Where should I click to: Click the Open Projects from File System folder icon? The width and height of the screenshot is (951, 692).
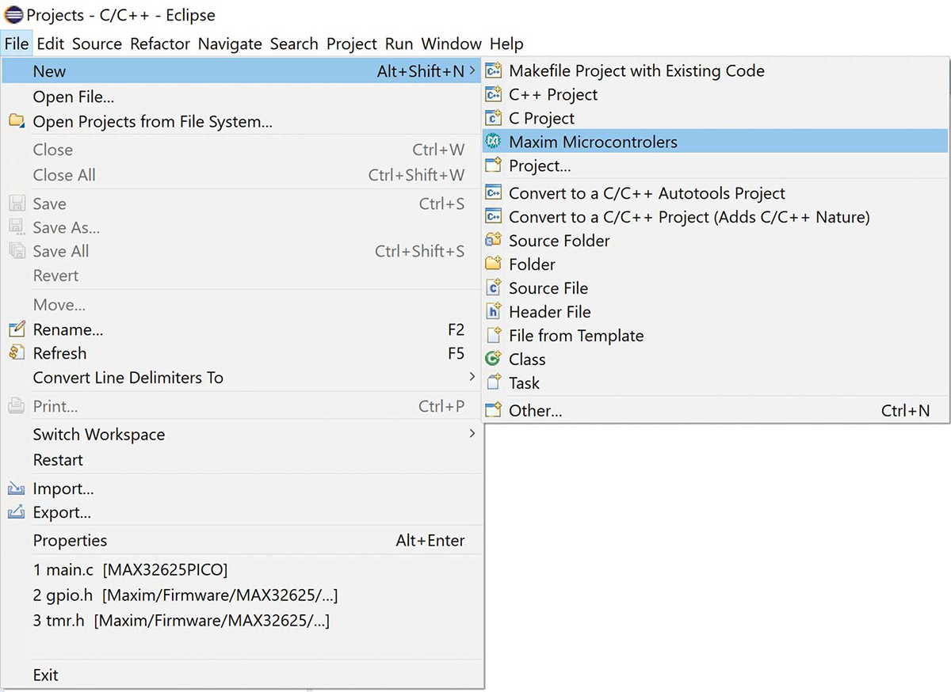(17, 121)
